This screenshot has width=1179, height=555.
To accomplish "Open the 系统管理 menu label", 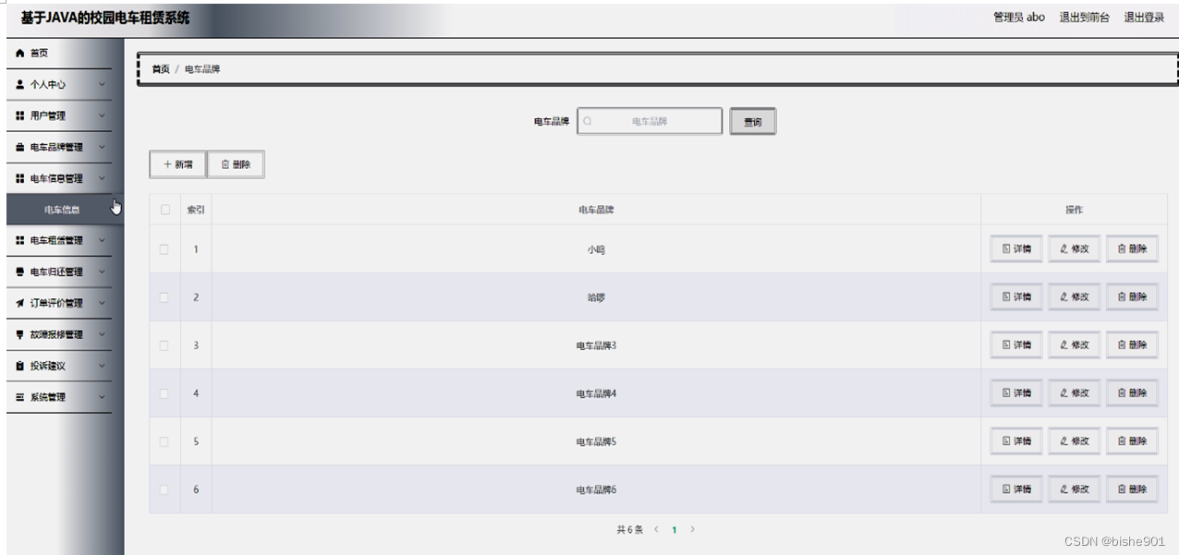I will pos(48,397).
